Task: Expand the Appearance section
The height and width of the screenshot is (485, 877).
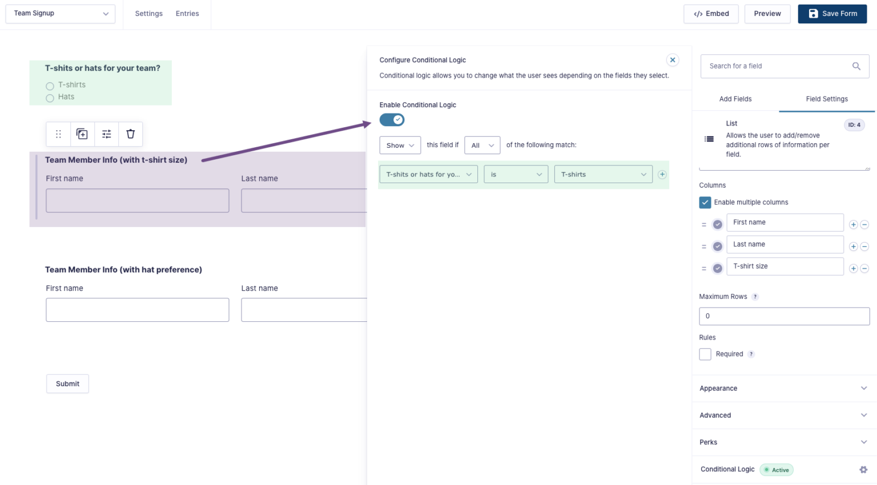Action: pos(783,389)
